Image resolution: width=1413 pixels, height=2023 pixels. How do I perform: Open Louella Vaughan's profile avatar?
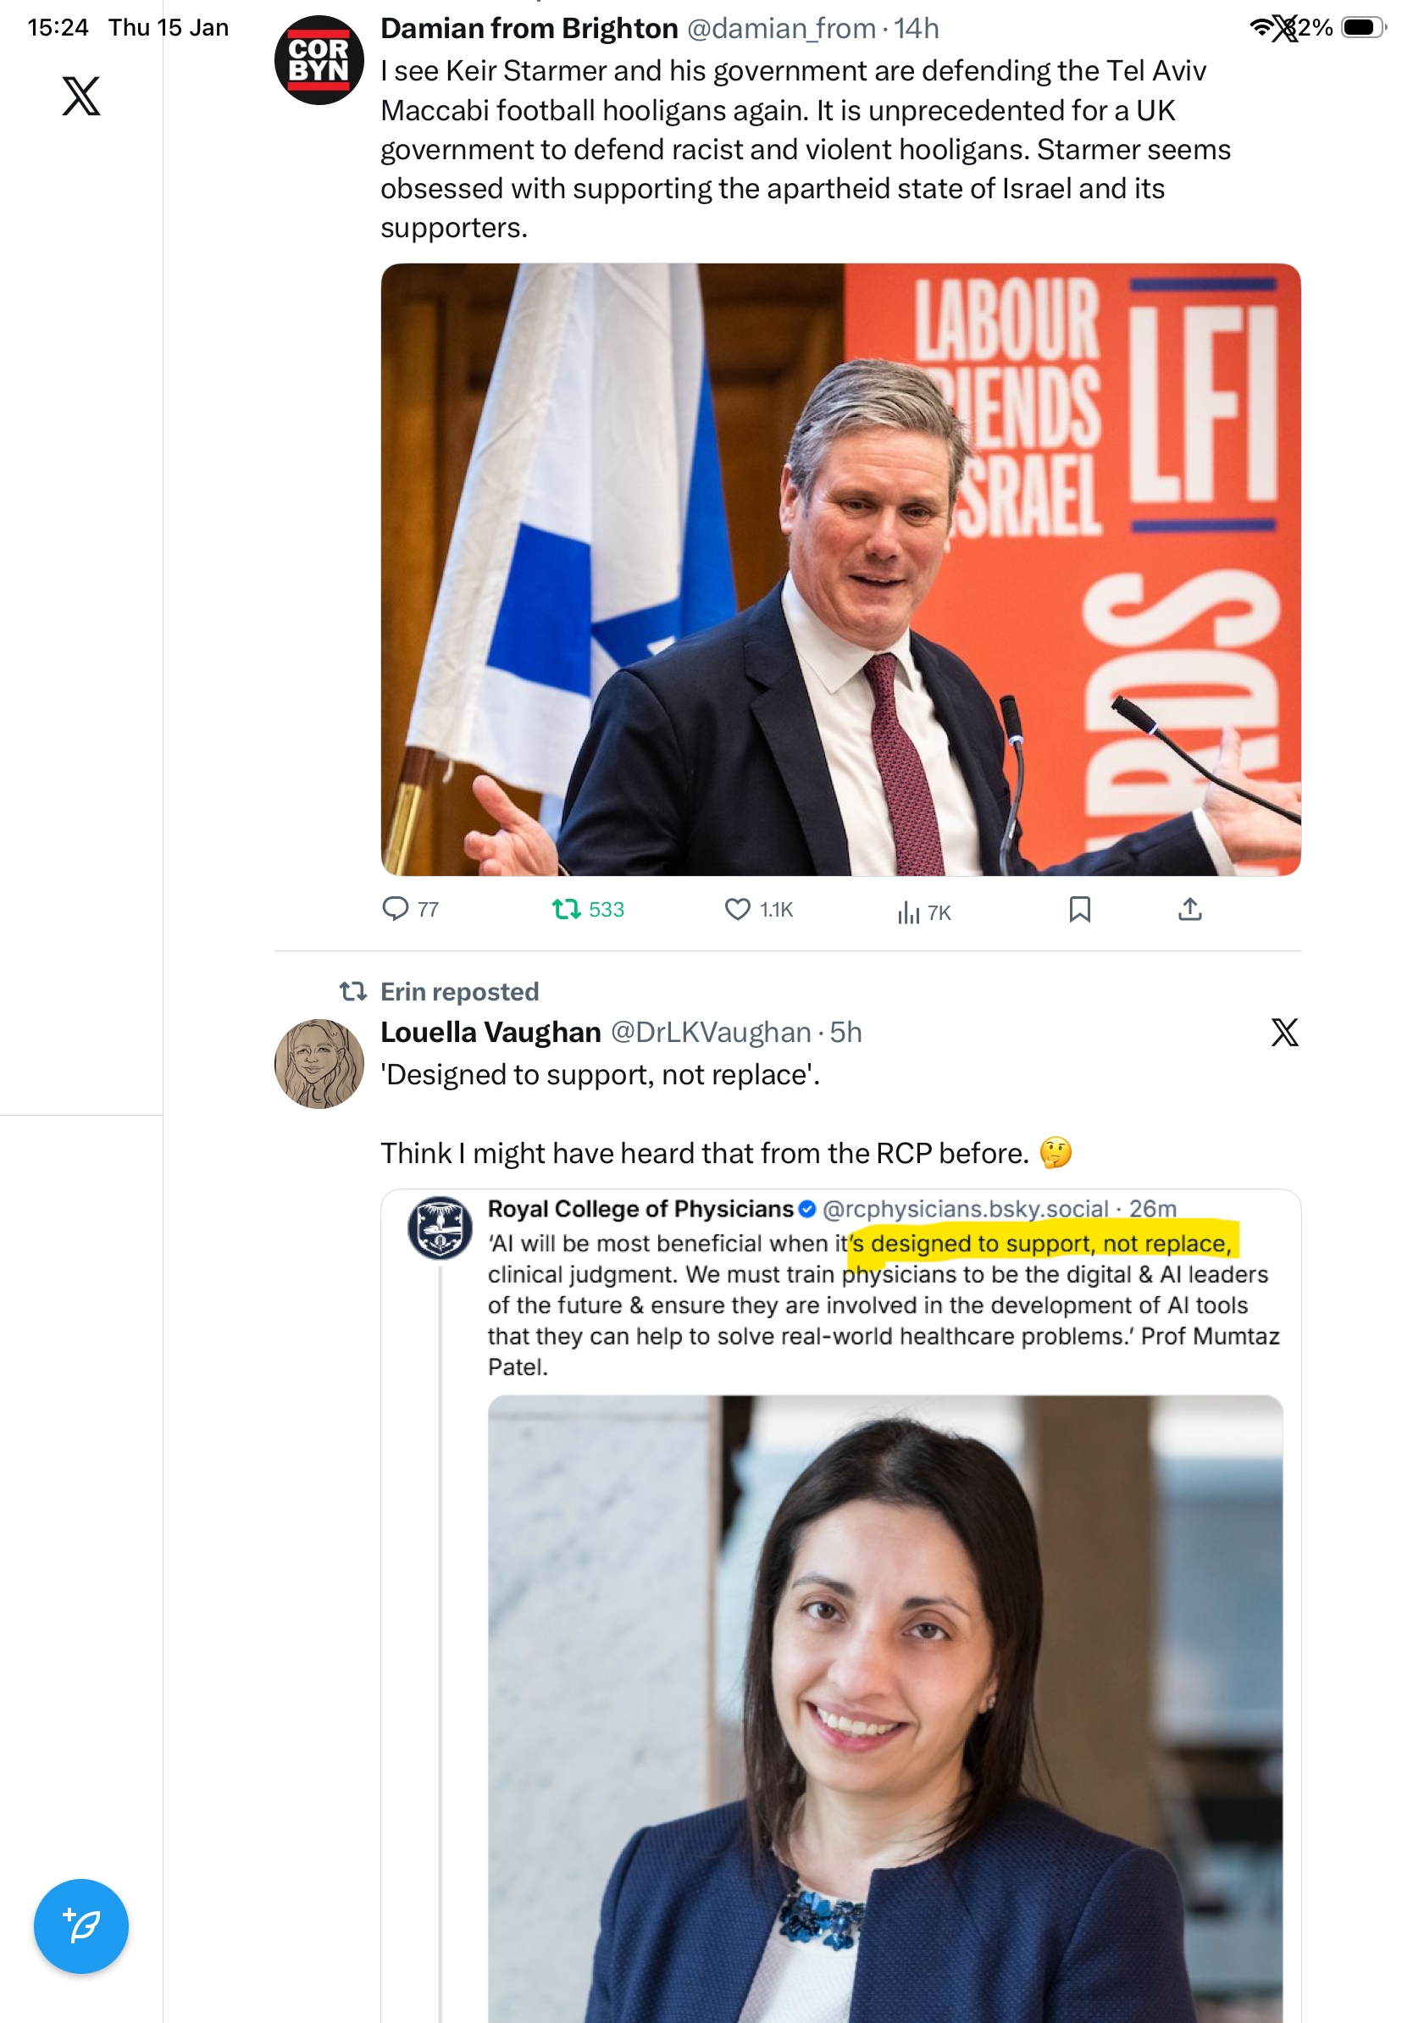[x=319, y=1063]
